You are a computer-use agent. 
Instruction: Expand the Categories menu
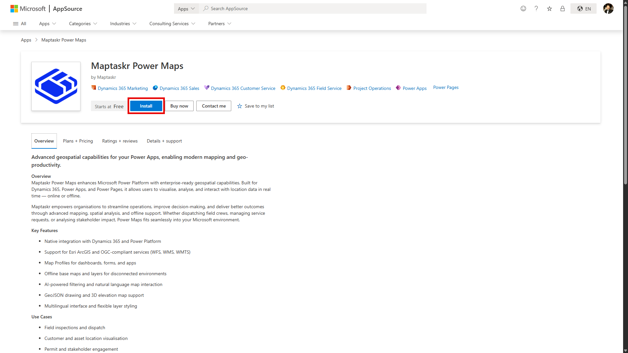tap(83, 24)
